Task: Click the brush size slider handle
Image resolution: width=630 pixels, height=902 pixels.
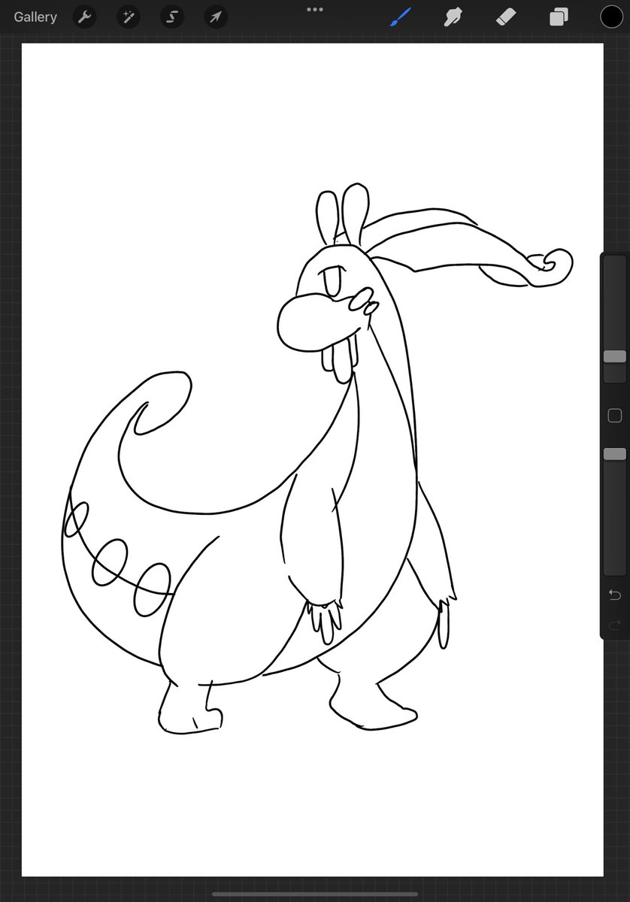Action: coord(614,356)
